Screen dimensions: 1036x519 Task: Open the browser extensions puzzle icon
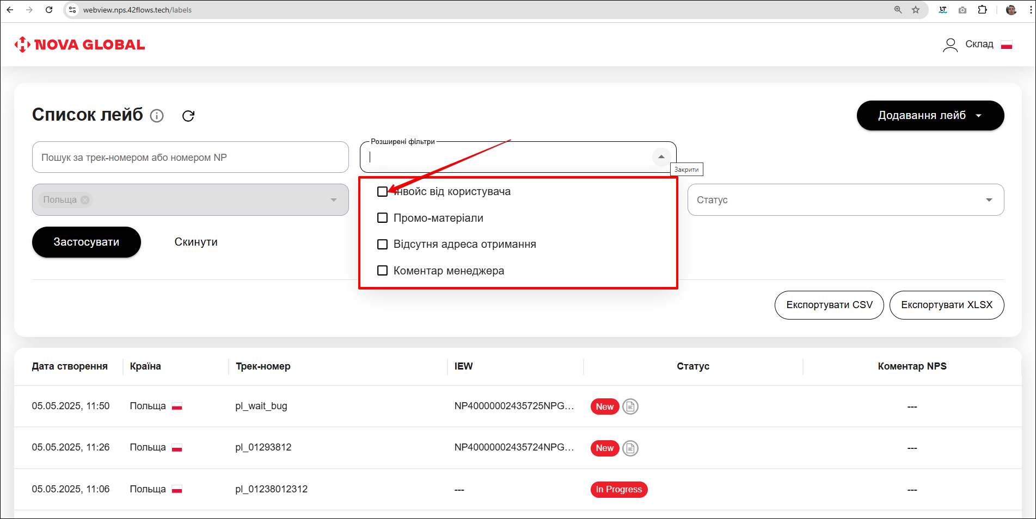pyautogui.click(x=982, y=10)
